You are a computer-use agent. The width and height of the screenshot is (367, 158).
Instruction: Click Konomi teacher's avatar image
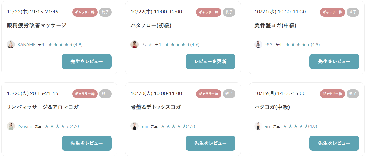point(11,126)
